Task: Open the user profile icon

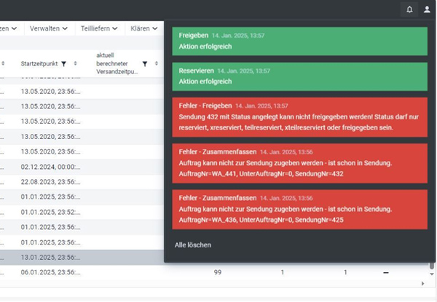Action: click(x=427, y=9)
